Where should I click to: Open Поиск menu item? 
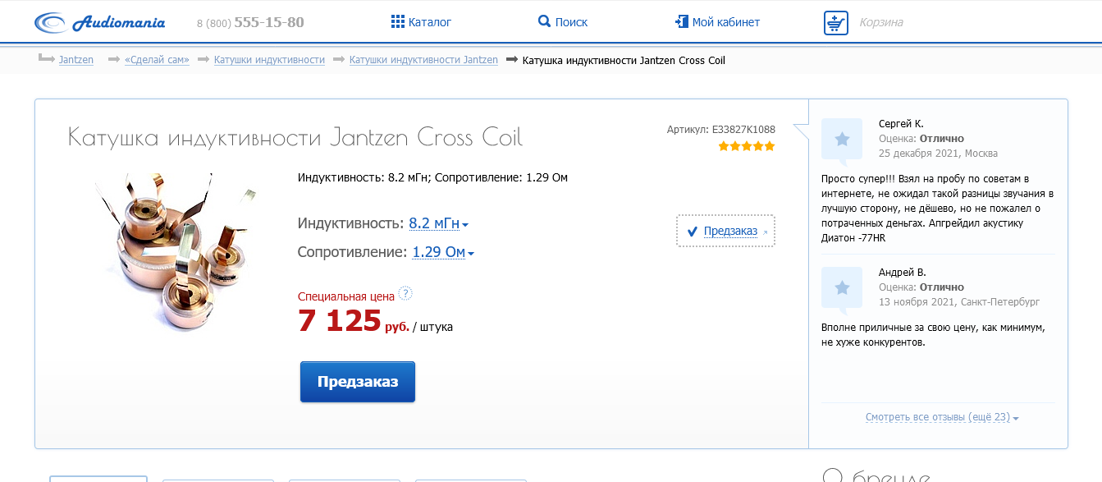tap(571, 22)
